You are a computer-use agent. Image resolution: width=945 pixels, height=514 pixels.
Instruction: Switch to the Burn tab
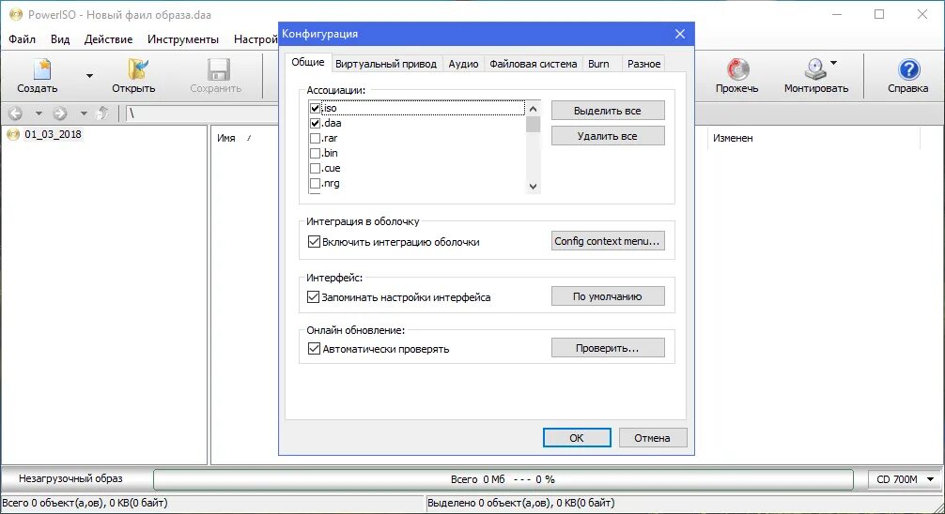click(x=598, y=64)
